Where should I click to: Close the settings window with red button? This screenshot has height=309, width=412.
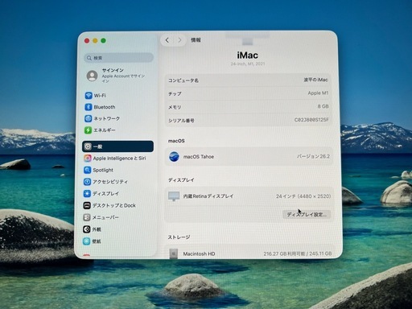pyautogui.click(x=87, y=40)
